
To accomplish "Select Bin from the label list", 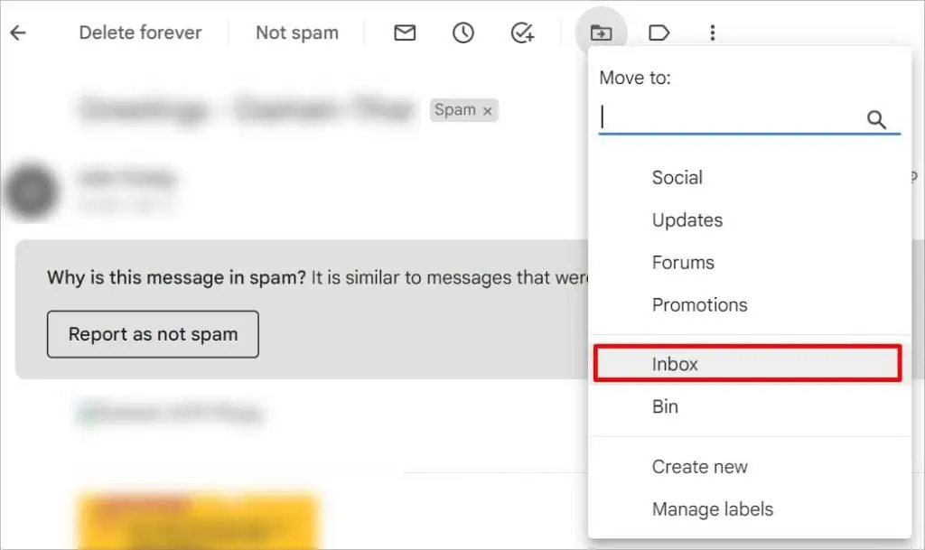I will point(665,406).
